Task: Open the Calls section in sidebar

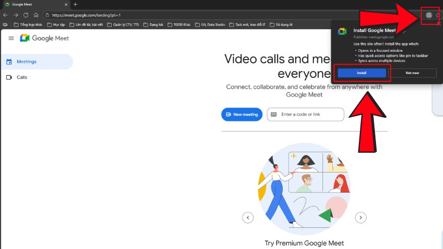Action: click(22, 77)
